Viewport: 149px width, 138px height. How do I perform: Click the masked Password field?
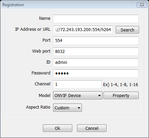point(96,73)
